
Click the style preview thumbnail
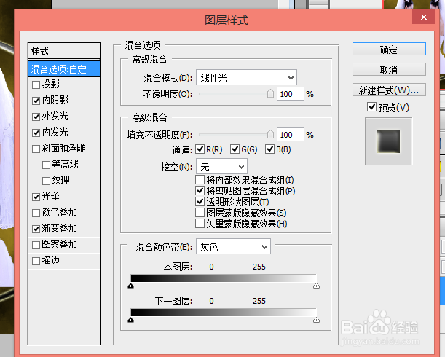coord(388,141)
